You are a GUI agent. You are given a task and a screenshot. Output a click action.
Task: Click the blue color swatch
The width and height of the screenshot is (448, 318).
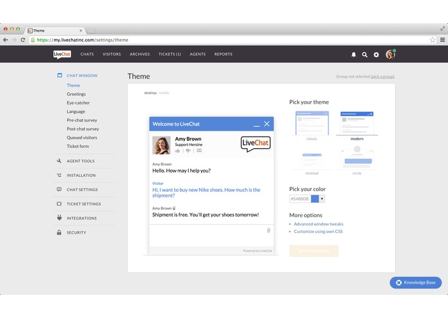pos(315,199)
